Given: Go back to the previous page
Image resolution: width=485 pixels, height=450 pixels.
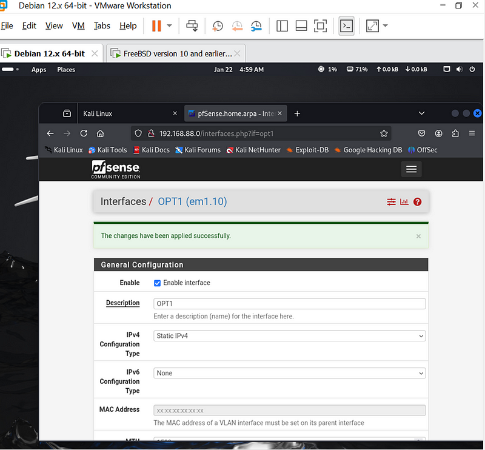Looking at the screenshot, I should click(50, 133).
